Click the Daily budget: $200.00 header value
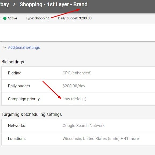 click(75, 18)
